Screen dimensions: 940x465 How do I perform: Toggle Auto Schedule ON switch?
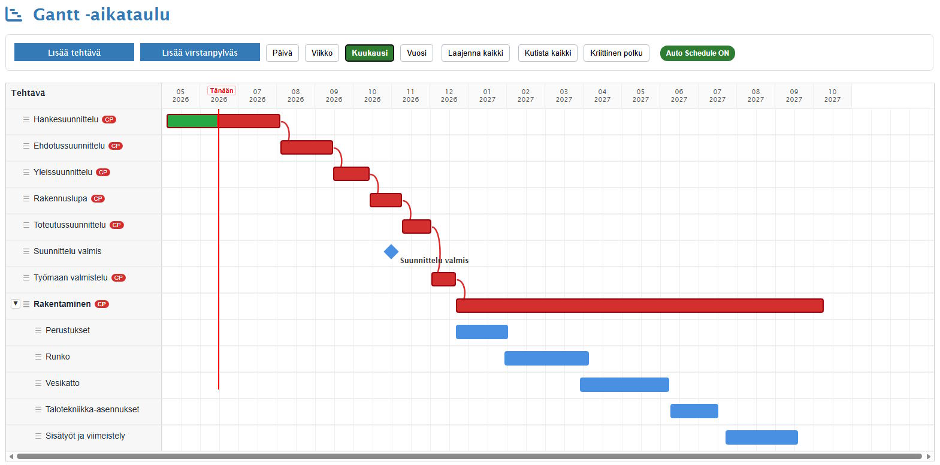[x=697, y=53]
